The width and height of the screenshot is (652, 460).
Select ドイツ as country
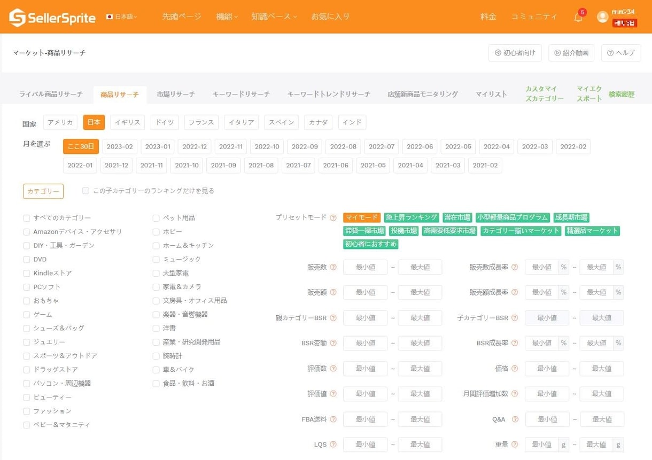(165, 122)
